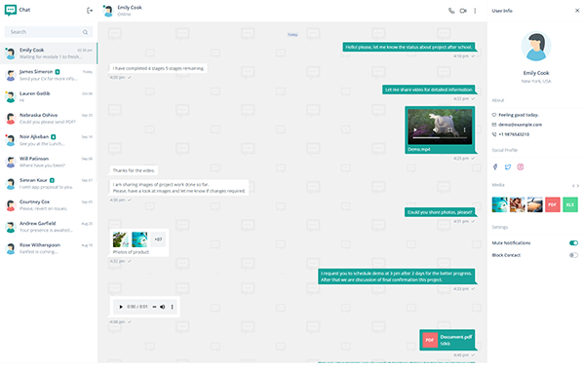Click the Demo.mp4 video progress bar
The image size is (585, 365).
click(x=440, y=138)
